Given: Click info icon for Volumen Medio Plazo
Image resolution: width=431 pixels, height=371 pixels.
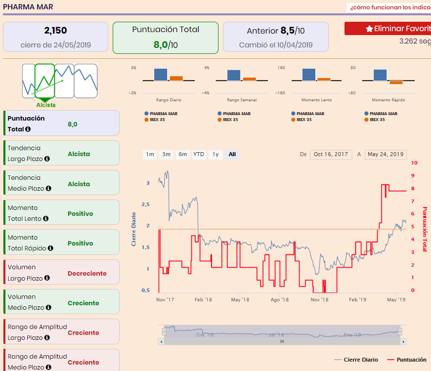Looking at the screenshot, I should click(48, 307).
